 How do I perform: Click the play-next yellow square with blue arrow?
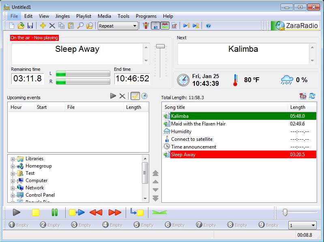[x=77, y=212]
